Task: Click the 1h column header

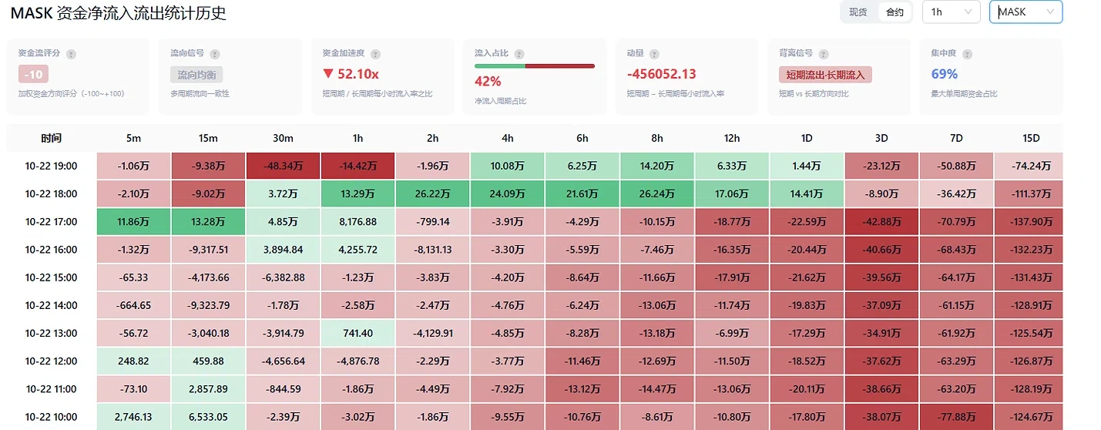Action: tap(358, 139)
